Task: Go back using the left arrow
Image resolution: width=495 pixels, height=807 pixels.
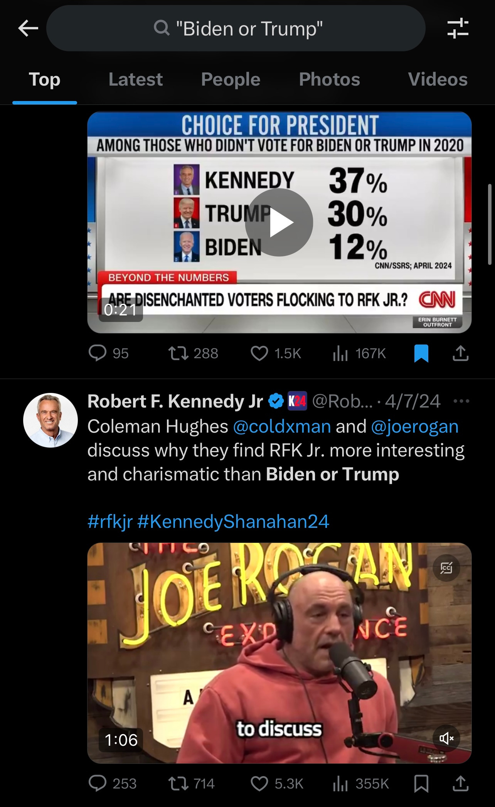Action: 28,28
